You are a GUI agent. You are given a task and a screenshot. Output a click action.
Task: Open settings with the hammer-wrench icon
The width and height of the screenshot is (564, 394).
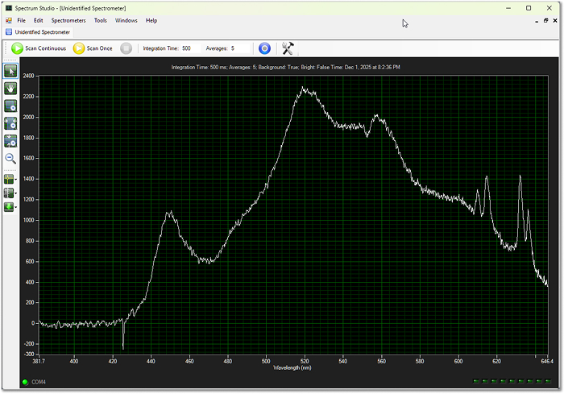coord(288,48)
